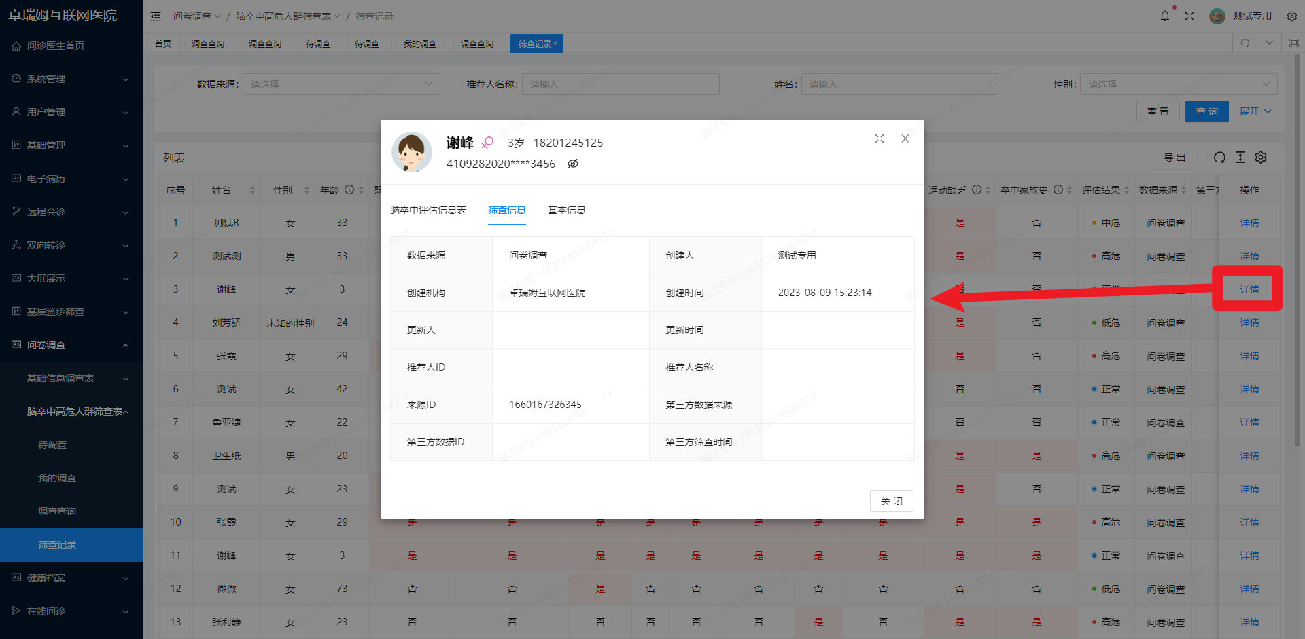Focus the 姓名 input field

(x=900, y=84)
